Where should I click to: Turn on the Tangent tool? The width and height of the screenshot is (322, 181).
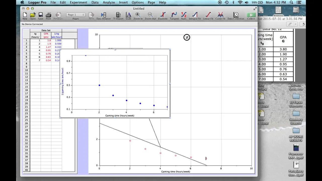pos(174,16)
